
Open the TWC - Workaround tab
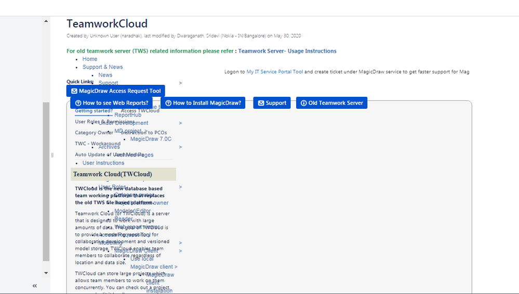point(98,144)
